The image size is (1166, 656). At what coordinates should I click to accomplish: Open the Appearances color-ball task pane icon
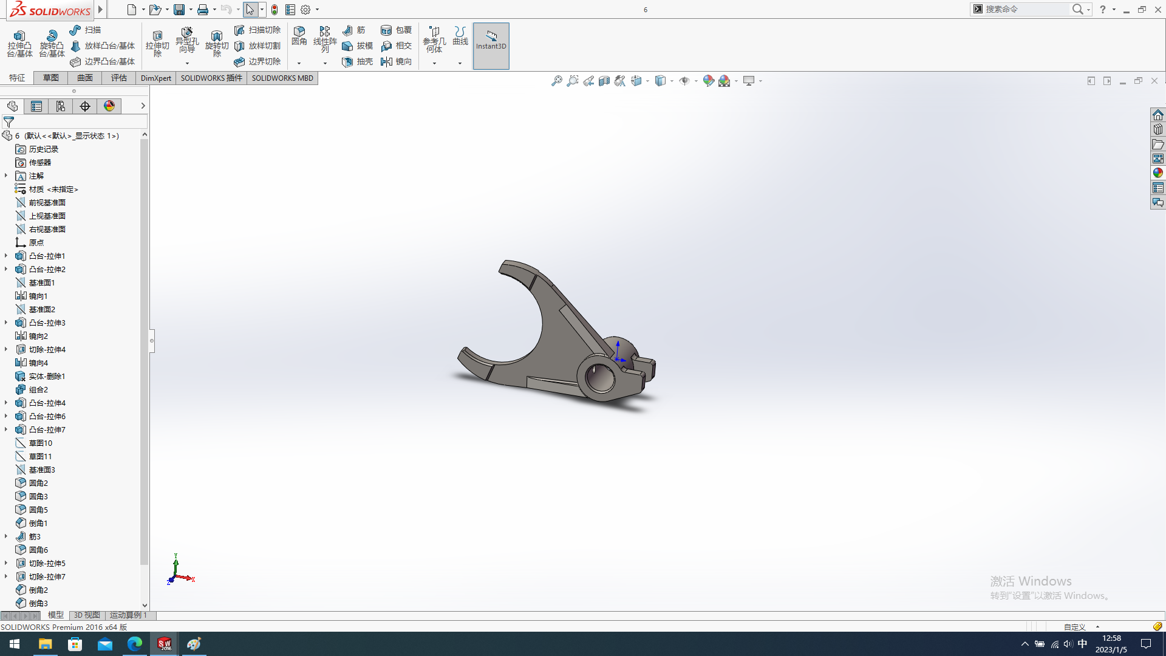coord(1158,173)
